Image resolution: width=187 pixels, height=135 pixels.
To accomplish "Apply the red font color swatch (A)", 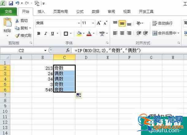I will pyautogui.click(x=89, y=34).
